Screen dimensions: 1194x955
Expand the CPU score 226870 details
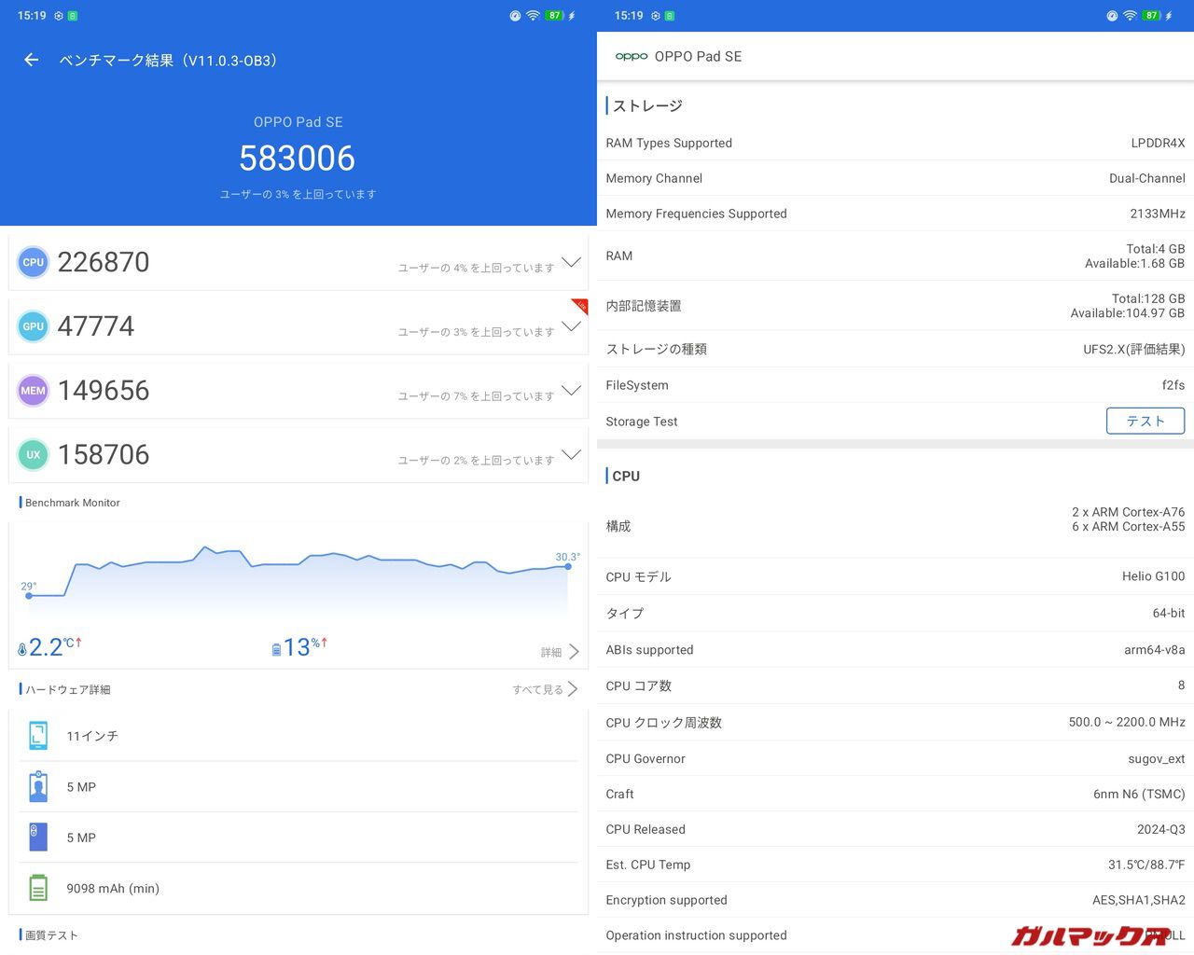(x=571, y=263)
